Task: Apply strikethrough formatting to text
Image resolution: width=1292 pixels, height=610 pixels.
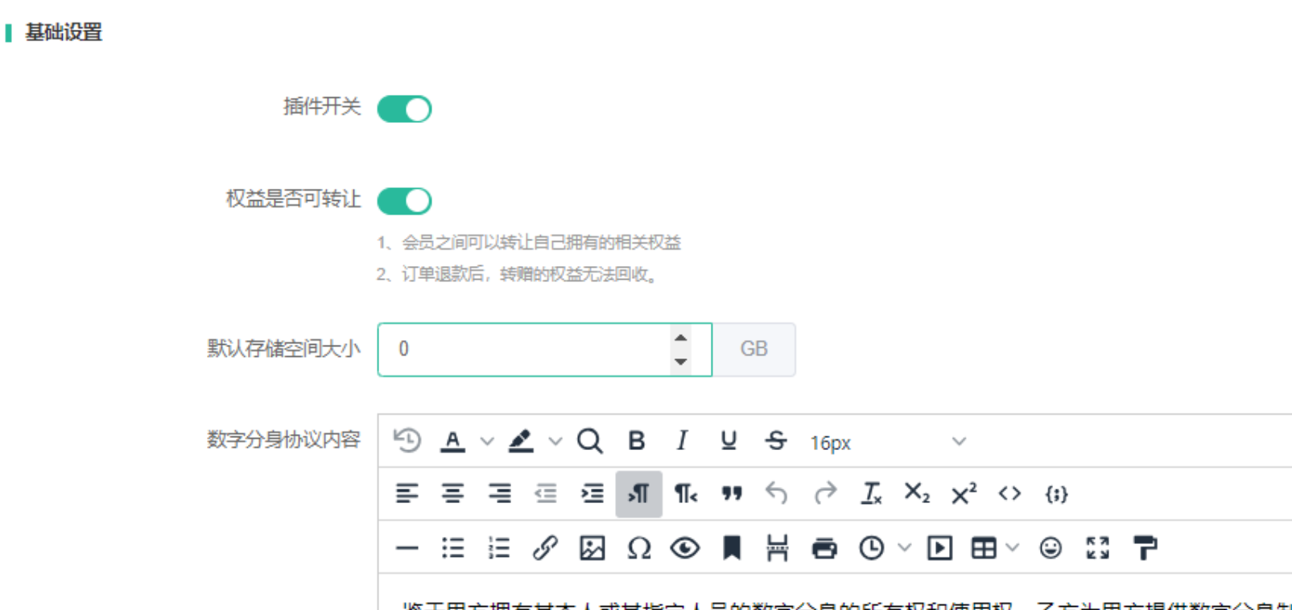Action: [x=776, y=441]
